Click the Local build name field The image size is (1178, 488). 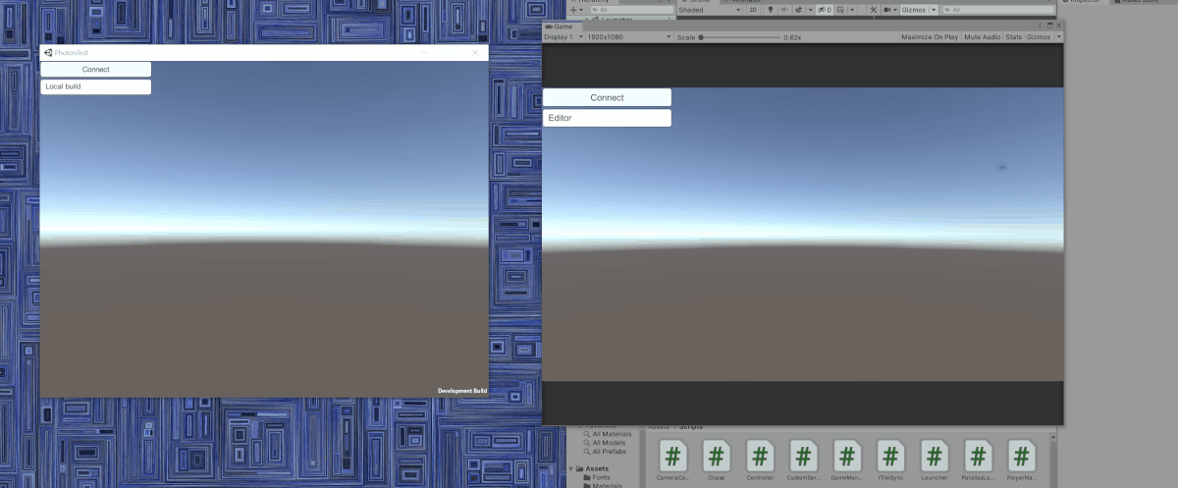(96, 86)
